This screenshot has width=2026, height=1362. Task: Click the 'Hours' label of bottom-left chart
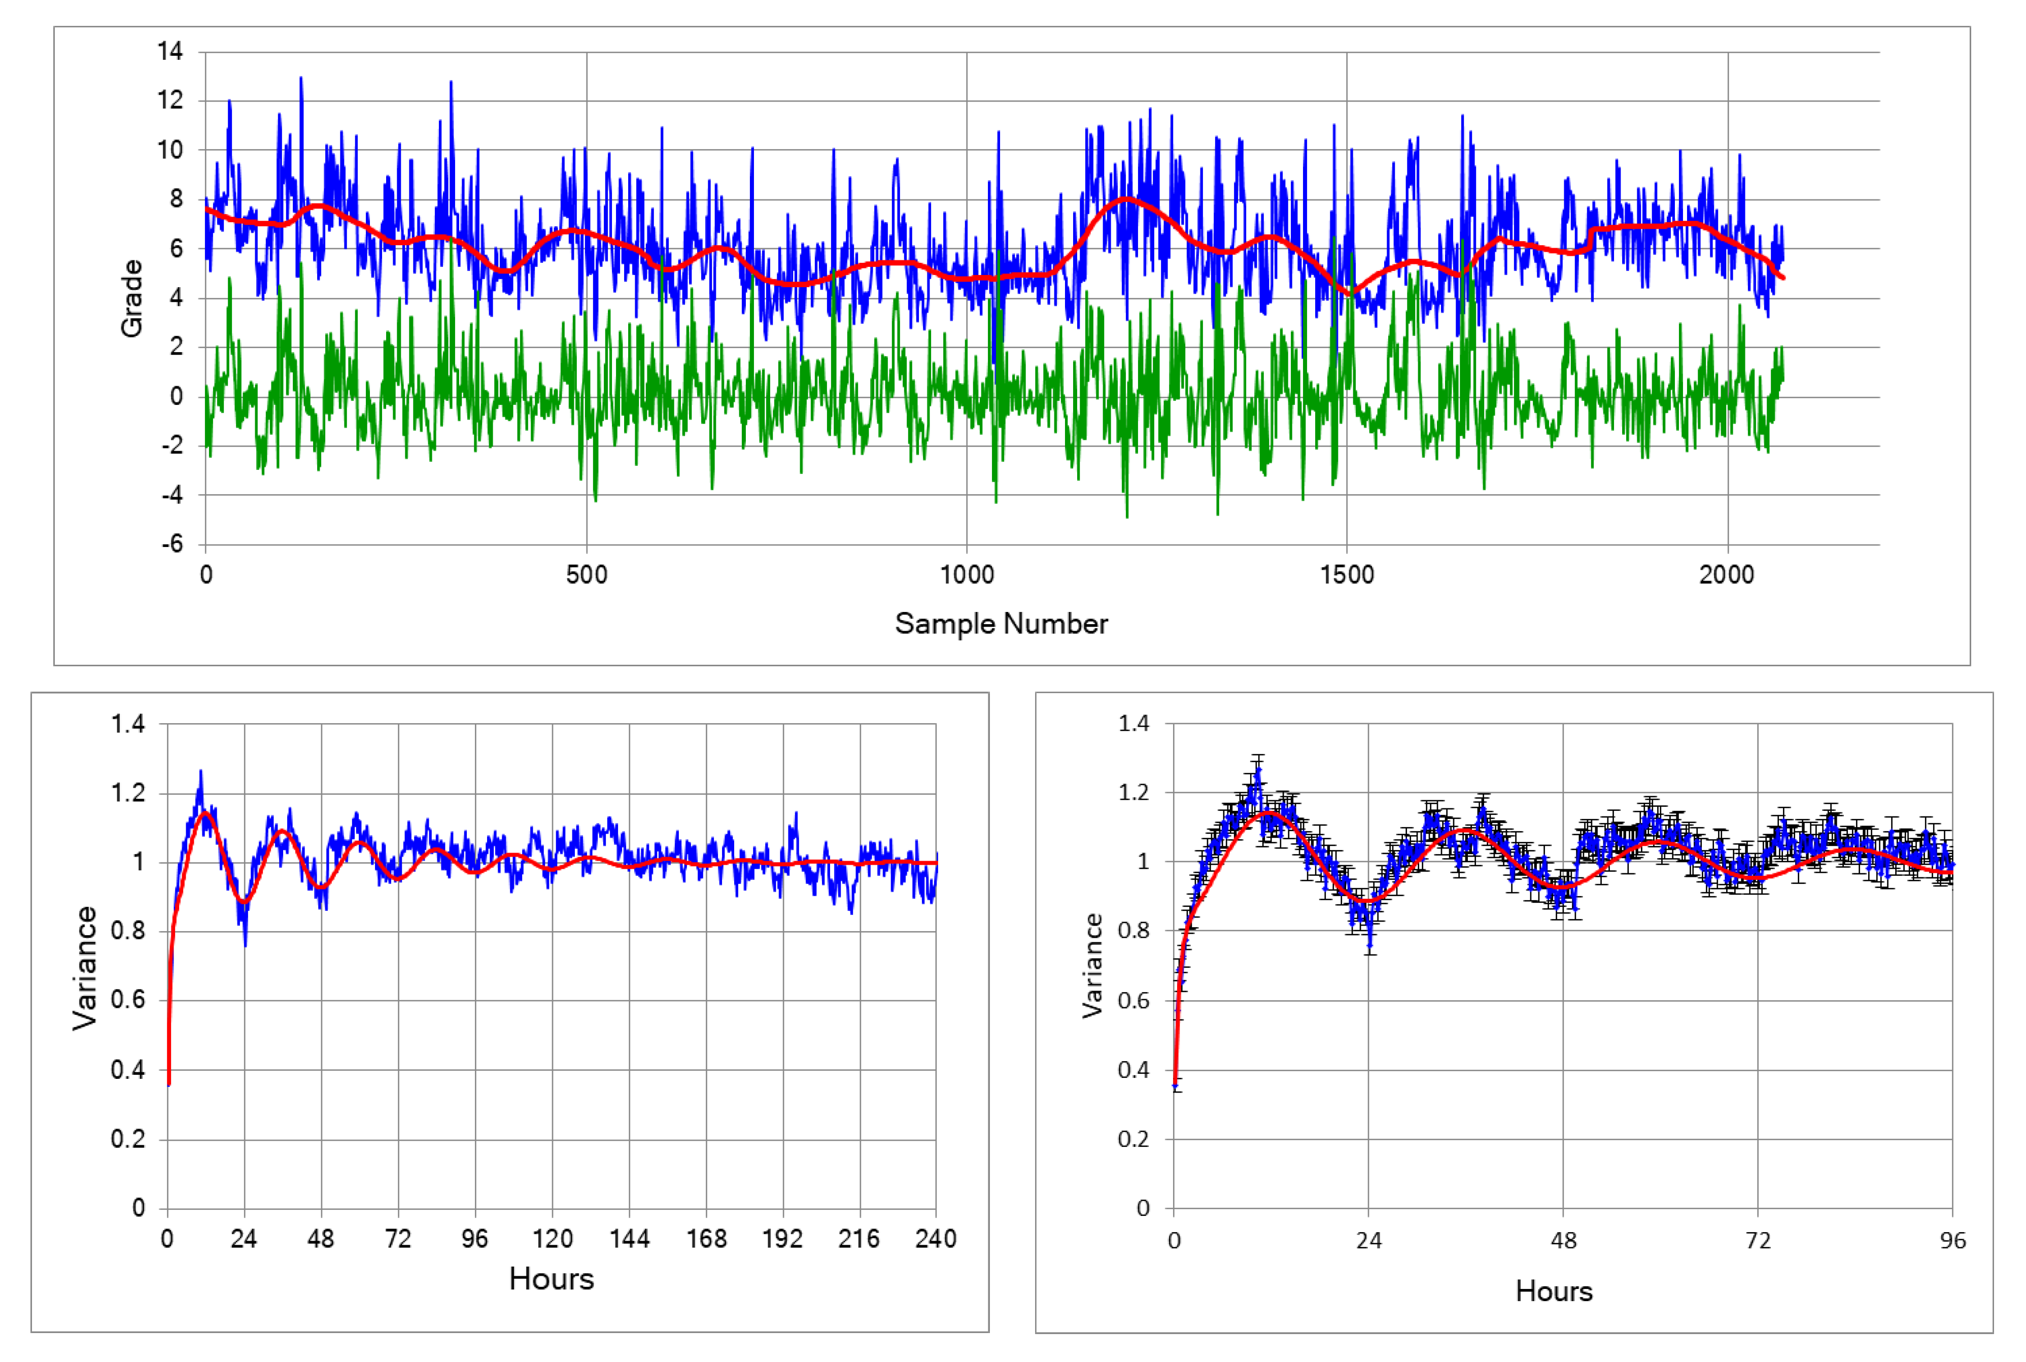pos(552,1279)
